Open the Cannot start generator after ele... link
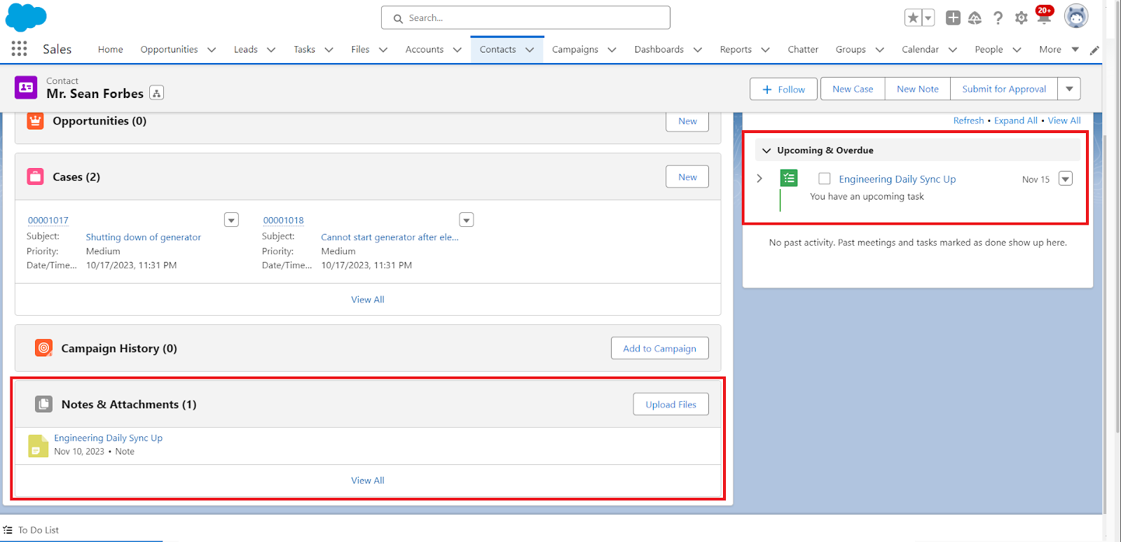Image resolution: width=1121 pixels, height=542 pixels. (x=390, y=237)
